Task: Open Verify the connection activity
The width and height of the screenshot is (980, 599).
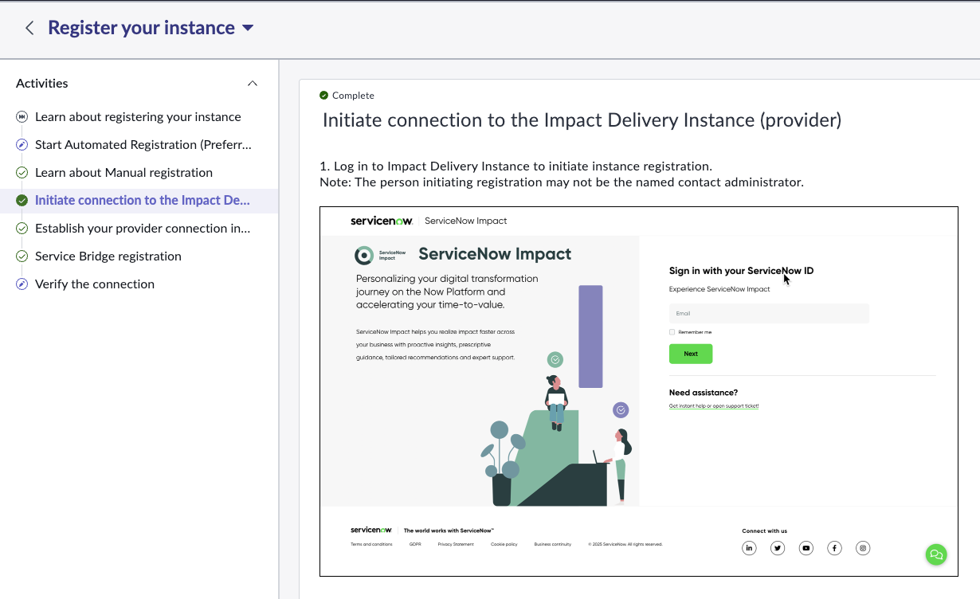Action: click(x=95, y=284)
